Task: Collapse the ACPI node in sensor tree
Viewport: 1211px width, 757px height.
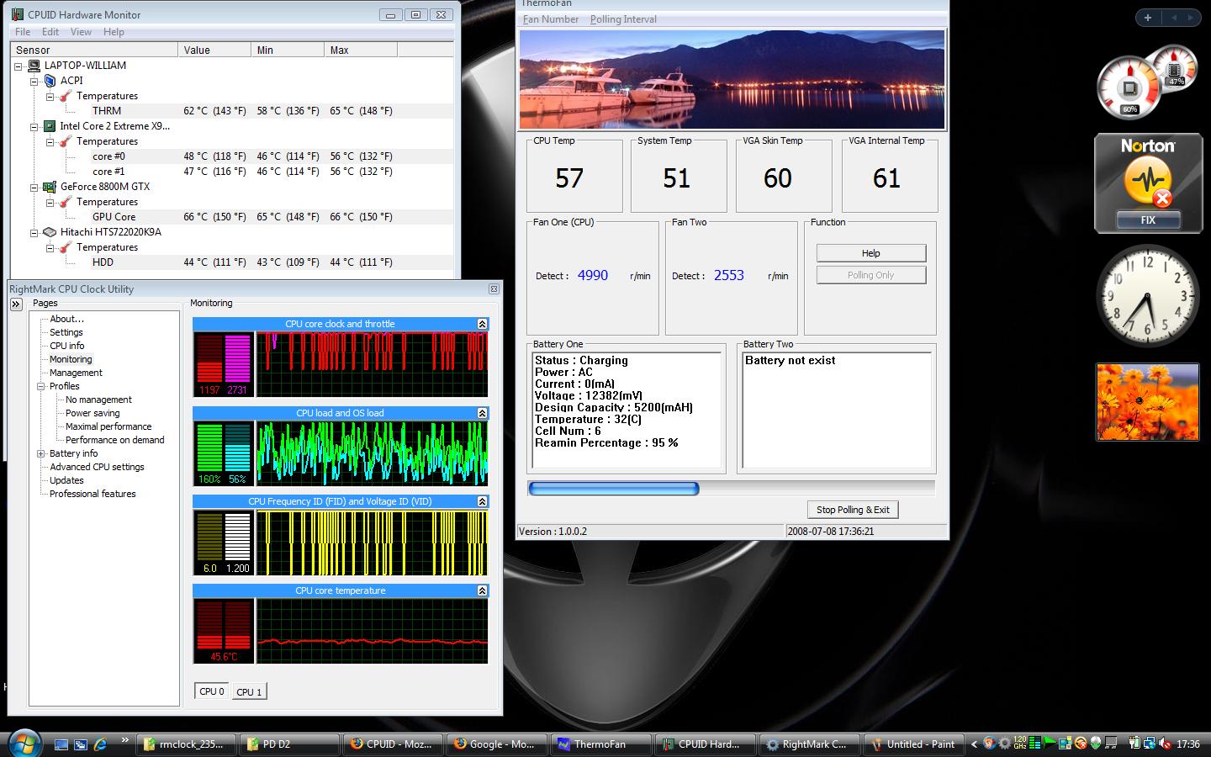Action: click(x=34, y=81)
